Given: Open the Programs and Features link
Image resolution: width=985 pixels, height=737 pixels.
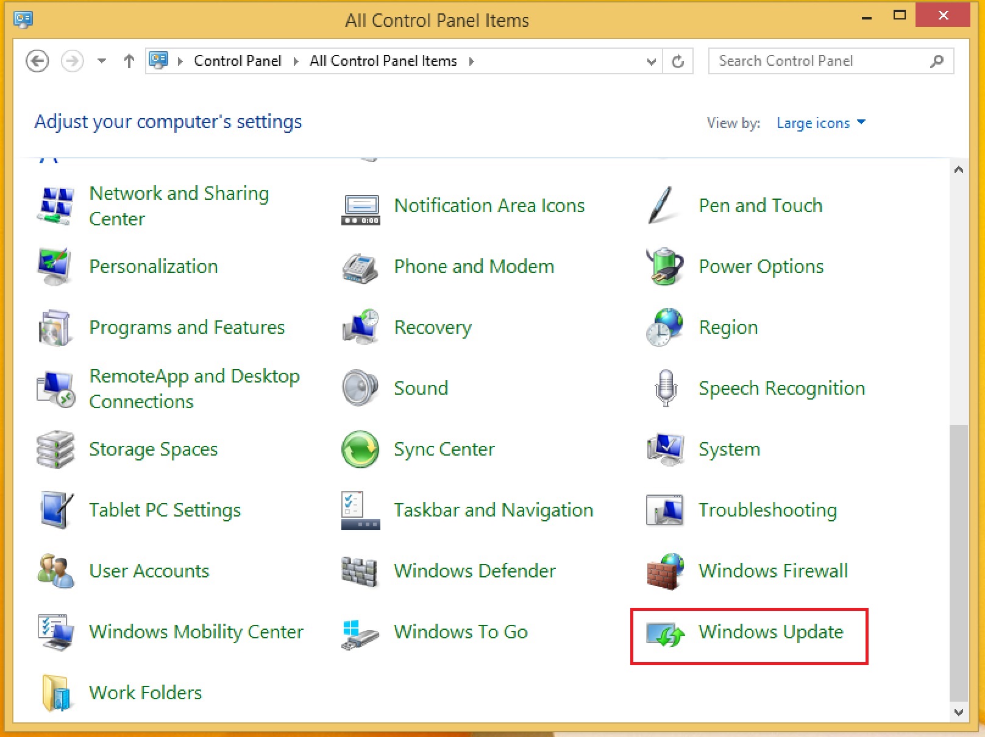Looking at the screenshot, I should click(187, 328).
